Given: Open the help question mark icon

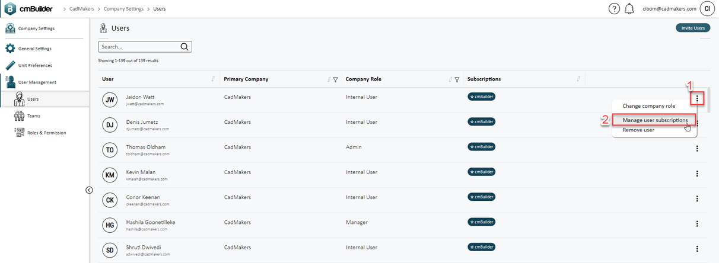Looking at the screenshot, I should [615, 9].
